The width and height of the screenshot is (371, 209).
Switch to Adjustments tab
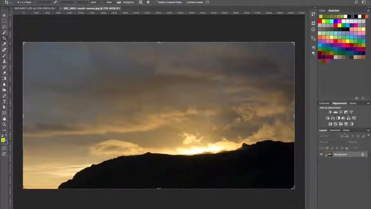[339, 103]
